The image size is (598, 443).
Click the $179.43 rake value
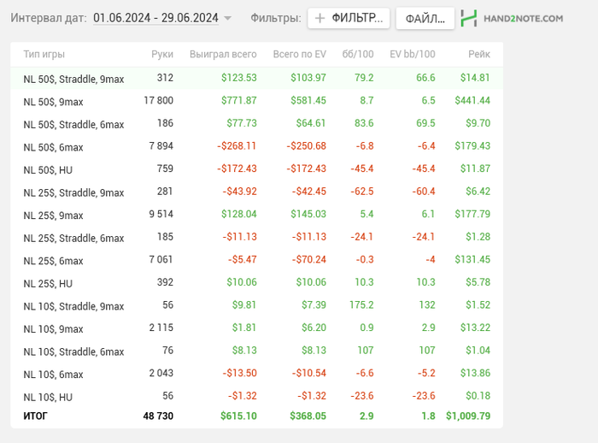[x=472, y=146]
